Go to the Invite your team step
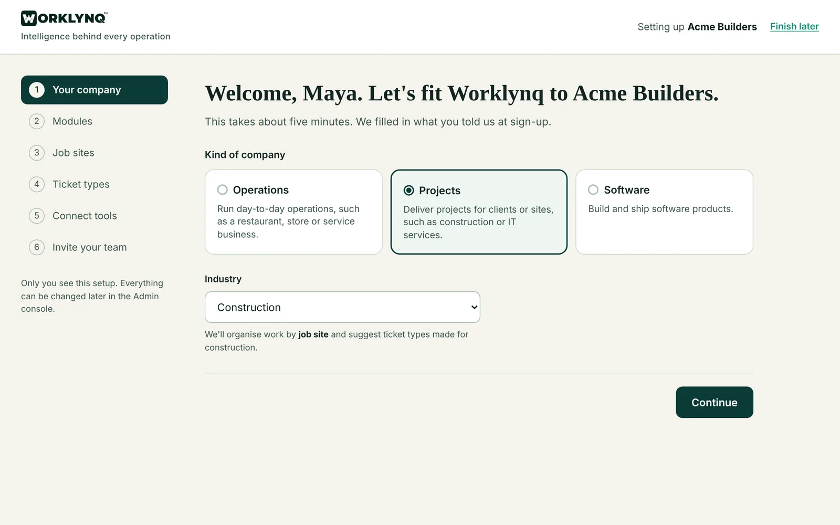 click(x=94, y=247)
